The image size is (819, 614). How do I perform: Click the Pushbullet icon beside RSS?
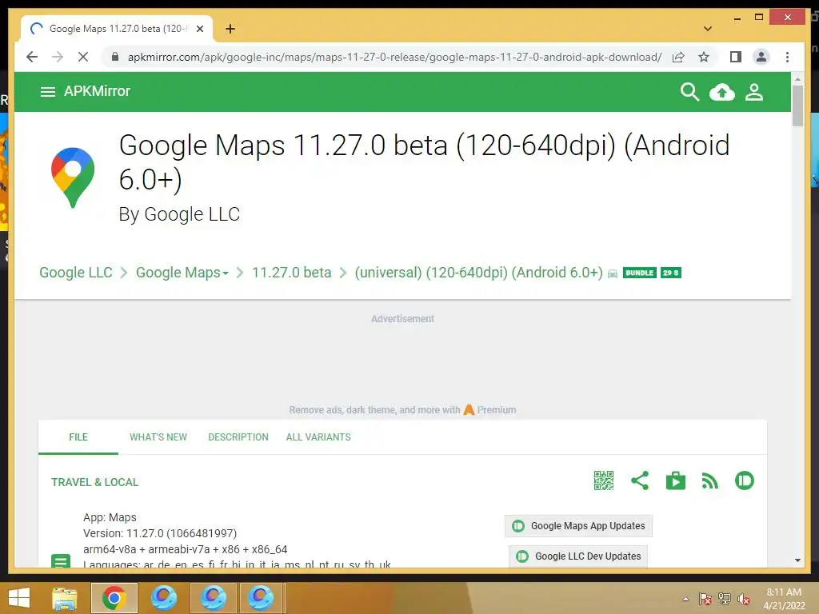tap(745, 480)
